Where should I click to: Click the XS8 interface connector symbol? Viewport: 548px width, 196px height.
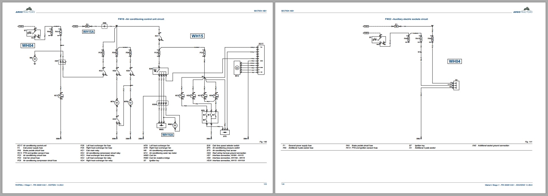pos(105,26)
